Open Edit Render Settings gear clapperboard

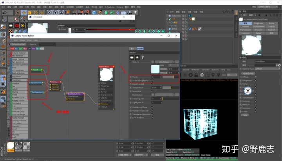coord(87,12)
